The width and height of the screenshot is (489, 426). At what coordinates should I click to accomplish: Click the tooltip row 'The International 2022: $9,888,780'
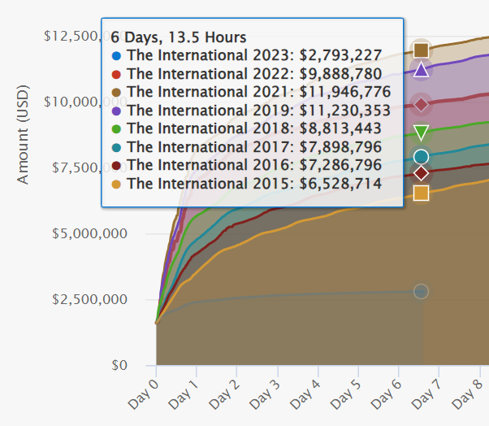coord(246,74)
